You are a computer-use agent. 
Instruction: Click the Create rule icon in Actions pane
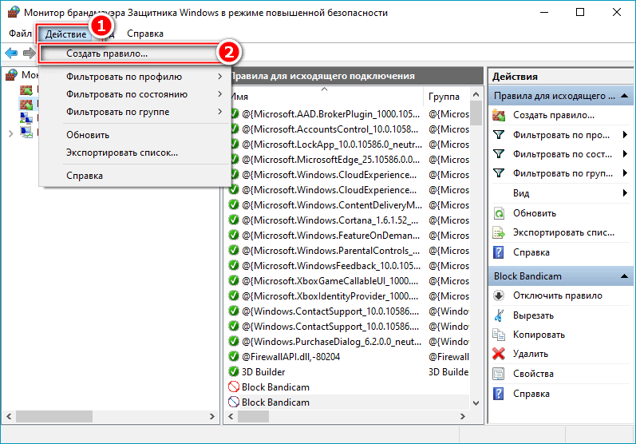(499, 115)
